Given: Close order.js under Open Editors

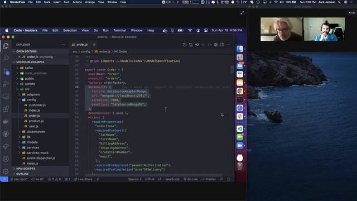Looking at the screenshot, I should coord(19,57).
